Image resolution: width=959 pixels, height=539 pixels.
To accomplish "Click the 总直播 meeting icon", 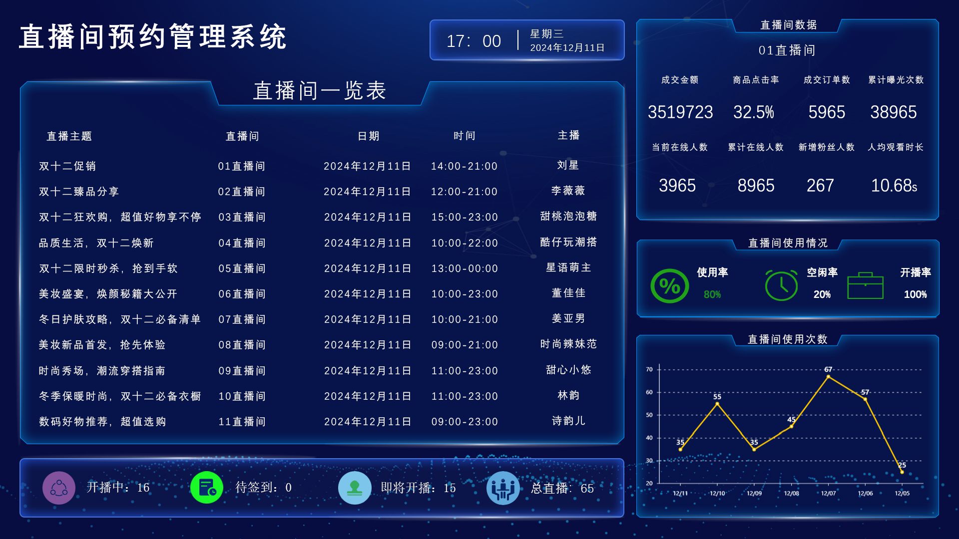I will point(503,488).
